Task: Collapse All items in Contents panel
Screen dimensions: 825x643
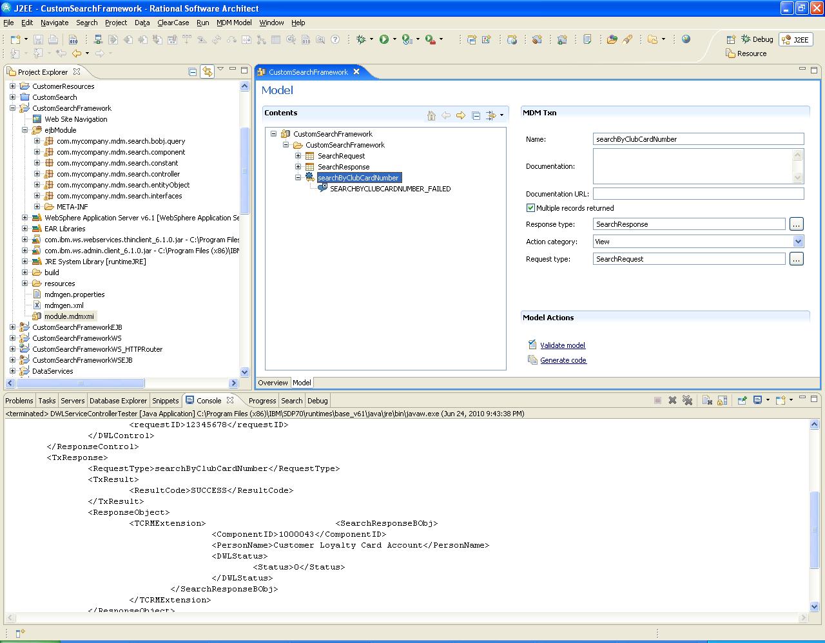Action: tap(476, 115)
